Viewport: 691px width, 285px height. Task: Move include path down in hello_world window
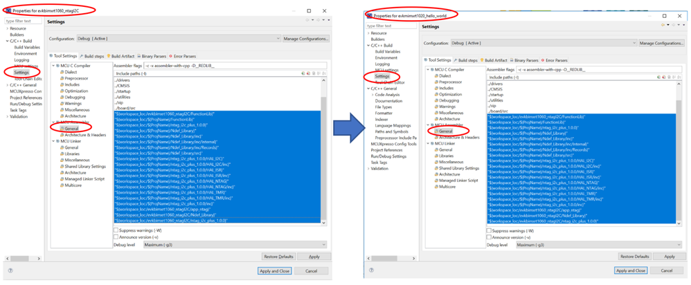coord(679,77)
